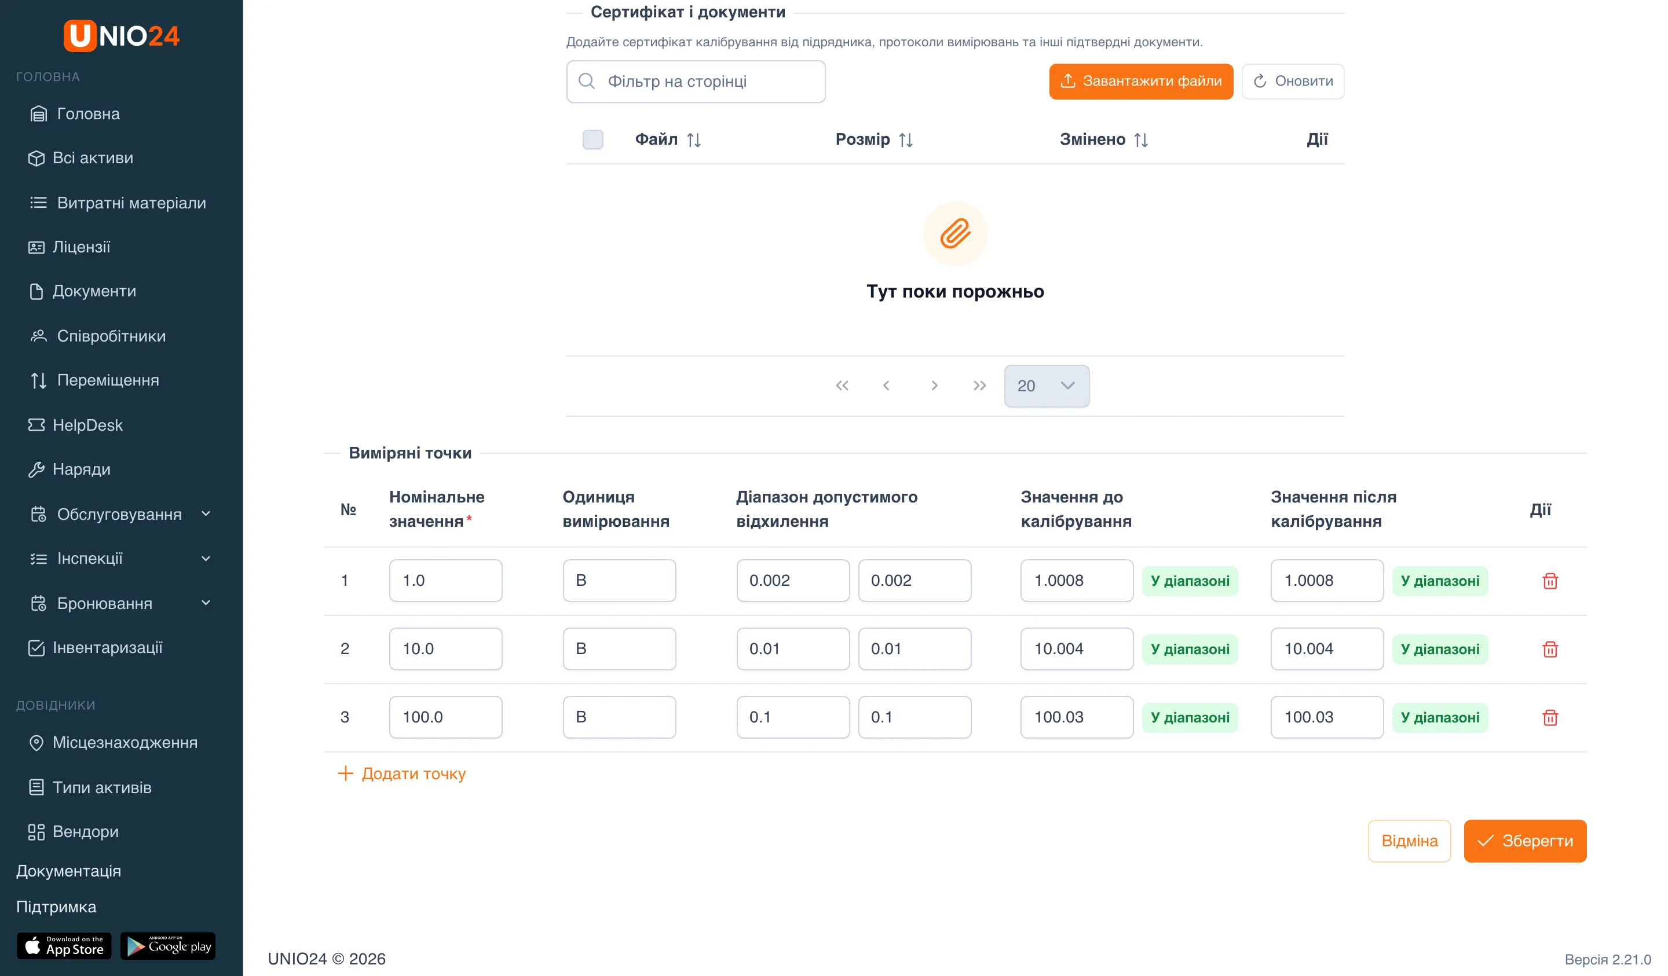Open Переміщення in sidebar

94,380
